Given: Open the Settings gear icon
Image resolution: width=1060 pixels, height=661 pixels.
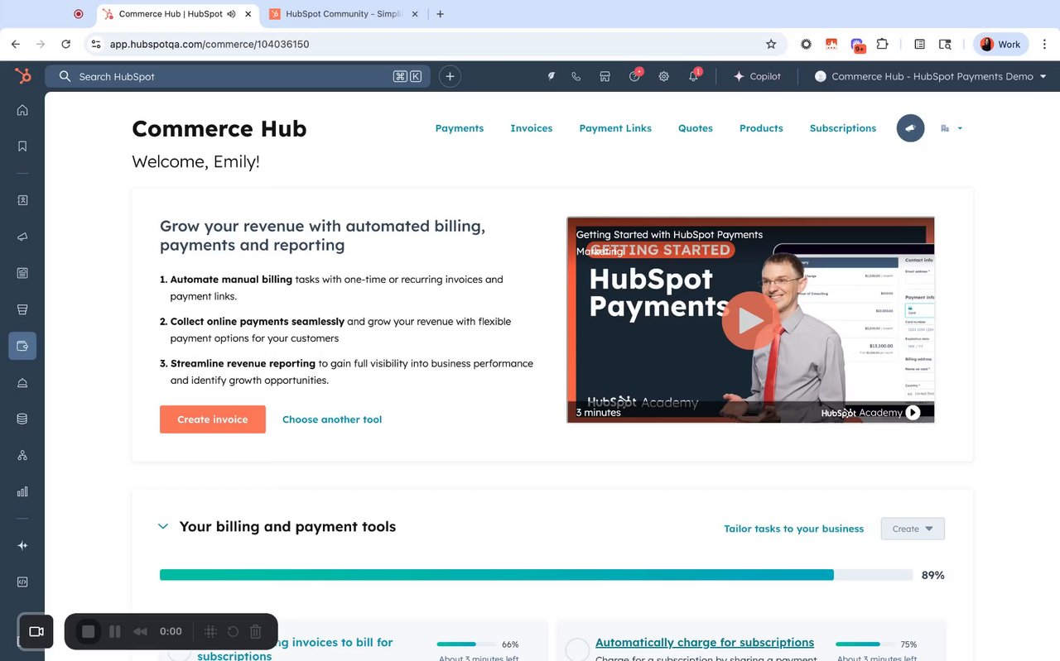Looking at the screenshot, I should point(663,76).
